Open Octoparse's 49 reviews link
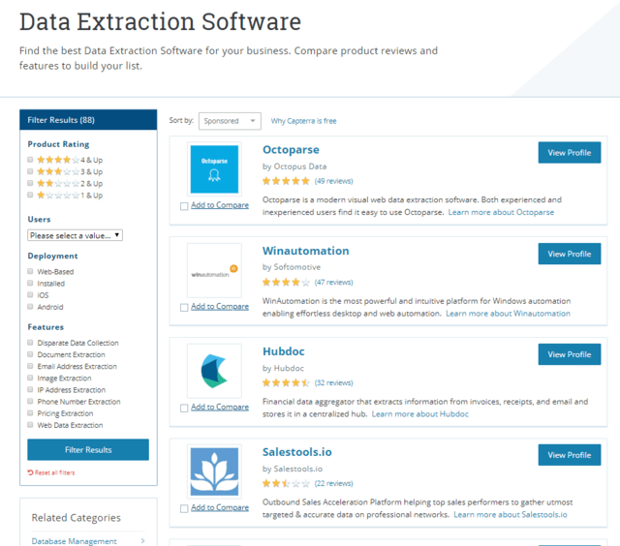This screenshot has height=546, width=620. [x=333, y=181]
